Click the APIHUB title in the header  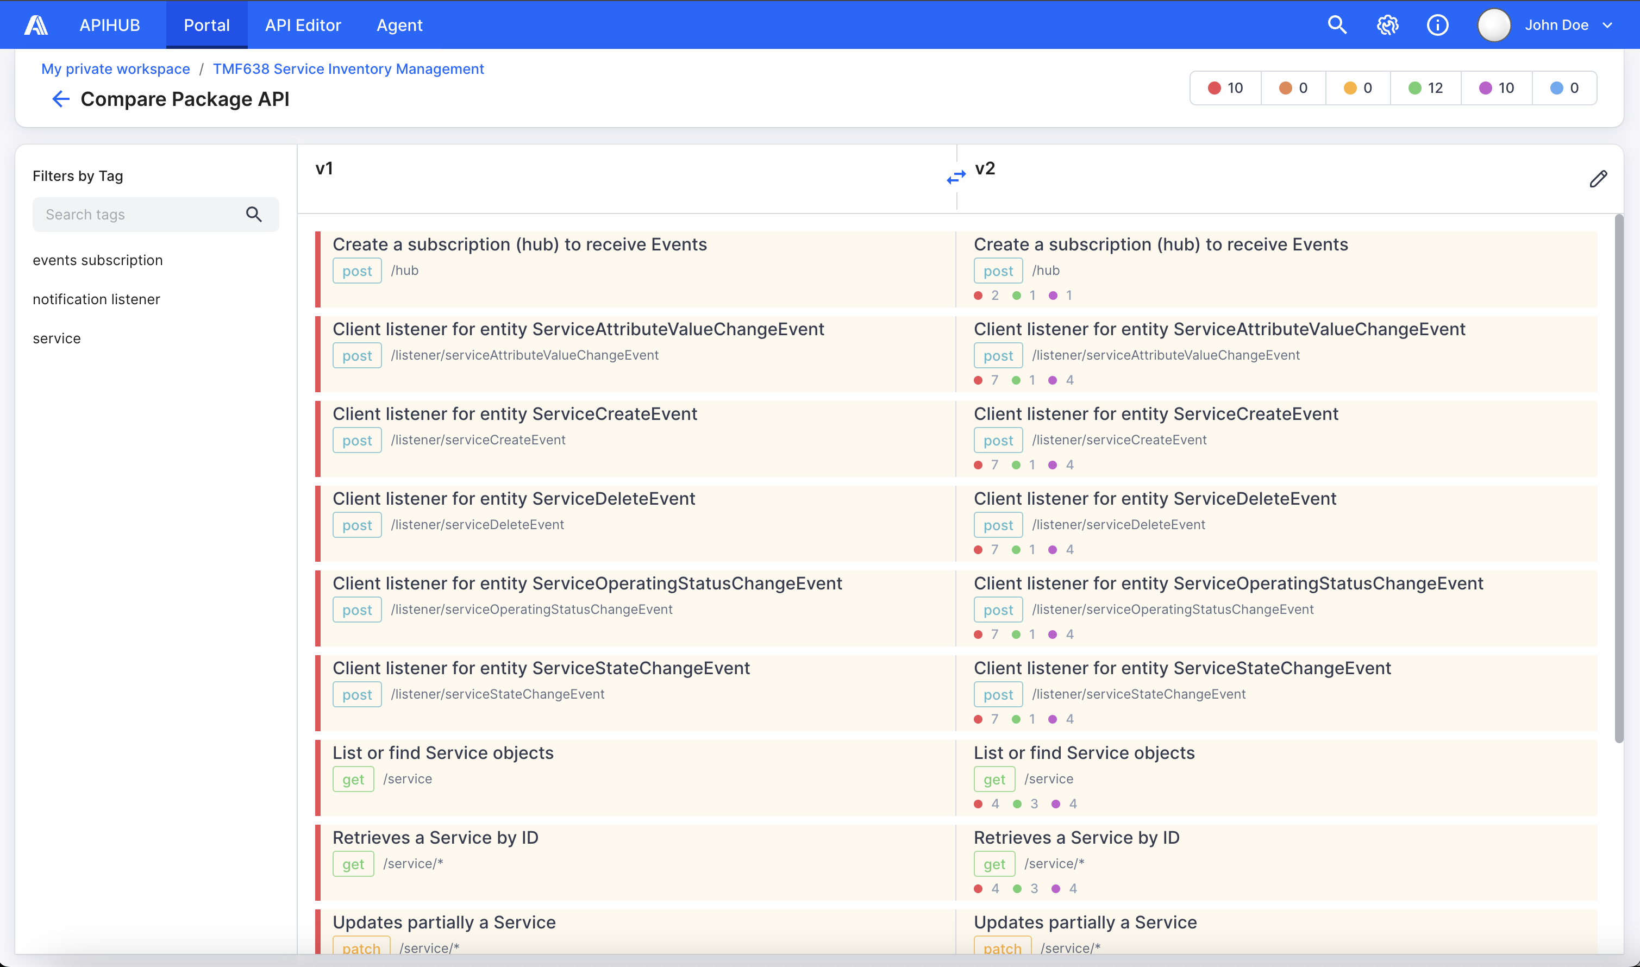[110, 25]
